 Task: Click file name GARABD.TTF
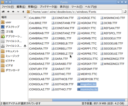tap(63, 64)
